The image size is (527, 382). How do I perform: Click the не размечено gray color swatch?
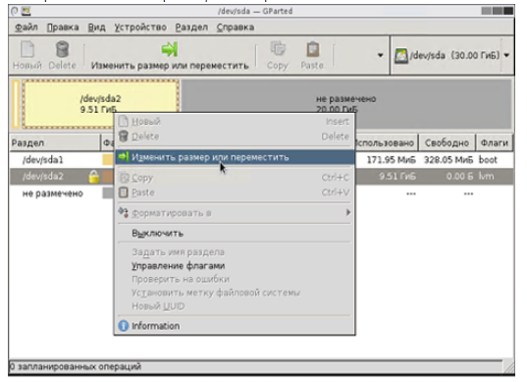pyautogui.click(x=108, y=193)
